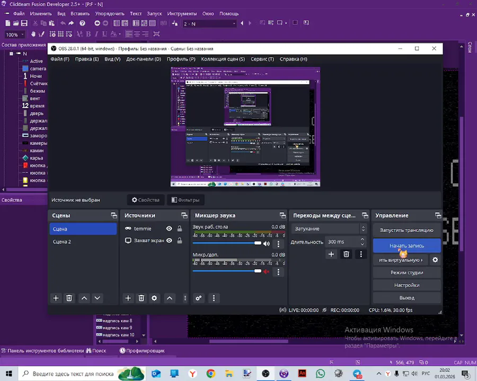Viewport: 477px width, 381px height.
Task: Click Режим студии button
Action: (x=407, y=273)
